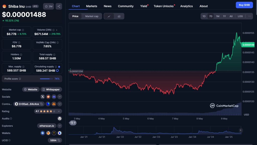The width and height of the screenshot is (257, 145).
Task: Click the MetaMask fox icon in Wallets row
Action: 48,133
